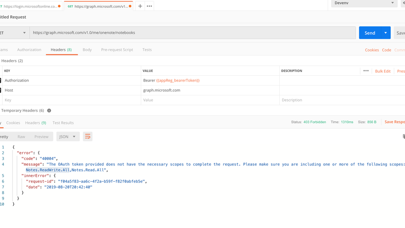Toggle the Host header row checkbox
The image size is (405, 228).
0,90
